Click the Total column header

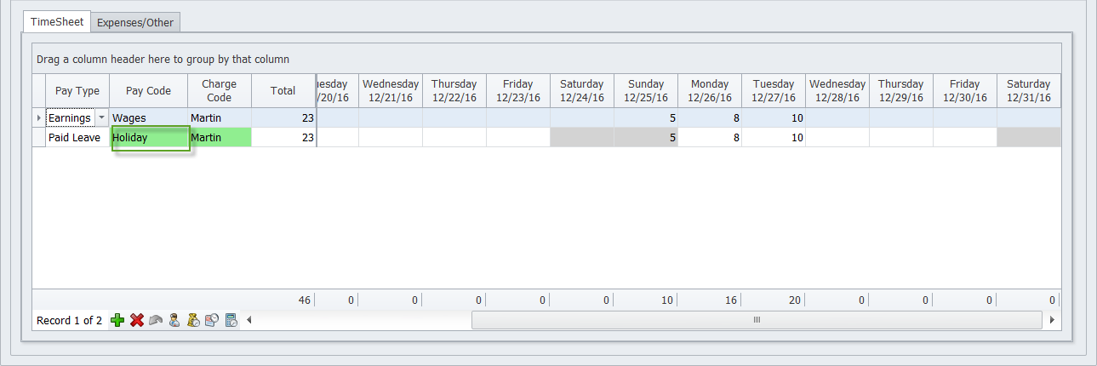[283, 90]
